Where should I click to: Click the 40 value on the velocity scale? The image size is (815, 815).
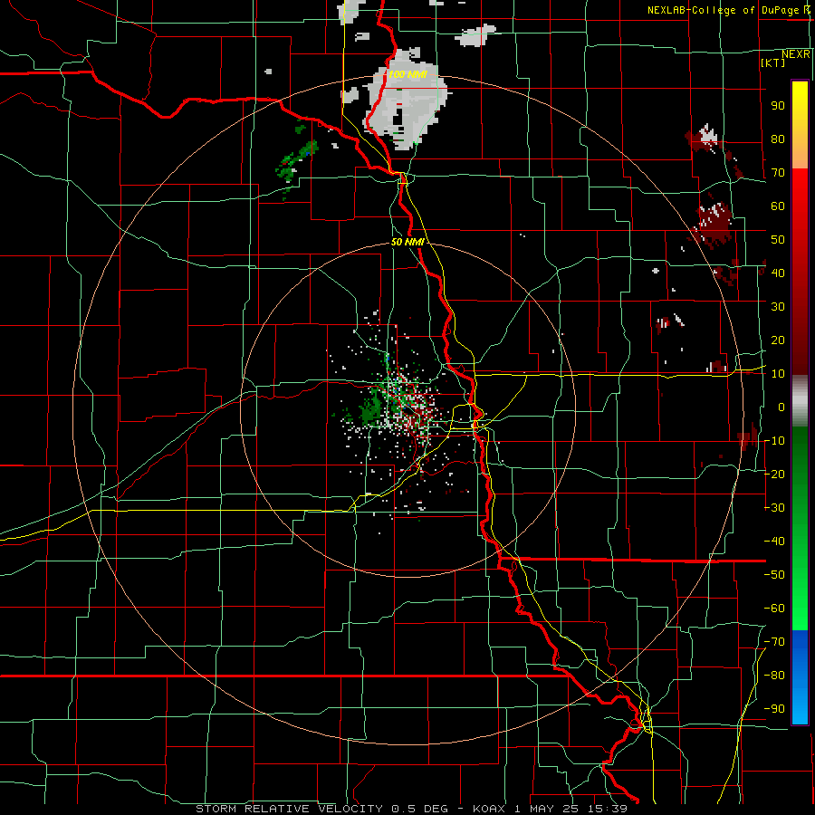(778, 273)
